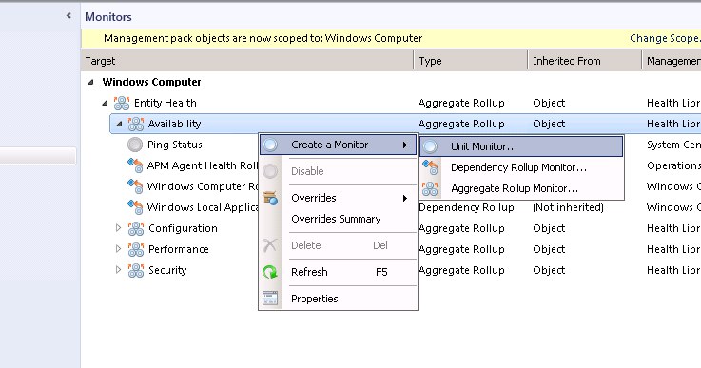Click the green Refresh icon in context menu
The height and width of the screenshot is (368, 701).
coord(270,272)
